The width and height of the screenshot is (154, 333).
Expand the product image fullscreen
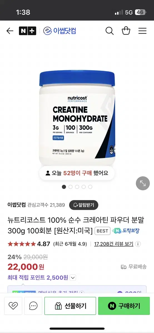pos(143,183)
